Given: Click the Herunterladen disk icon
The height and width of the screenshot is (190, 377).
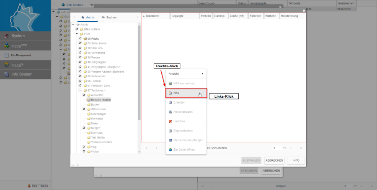Looking at the screenshot, I should [170, 112].
